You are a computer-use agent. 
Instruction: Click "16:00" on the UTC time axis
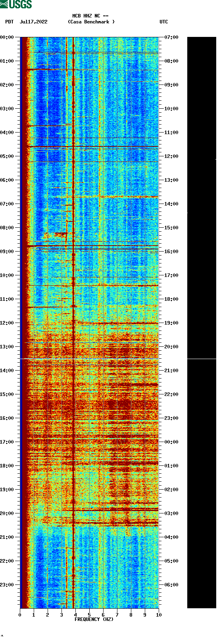pos(171,252)
